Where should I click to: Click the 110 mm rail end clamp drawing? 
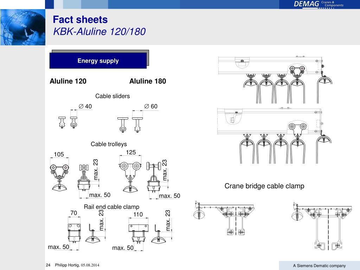click(138, 234)
